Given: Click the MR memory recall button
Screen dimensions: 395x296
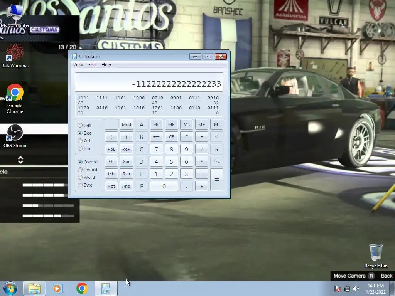Looking at the screenshot, I should [172, 124].
